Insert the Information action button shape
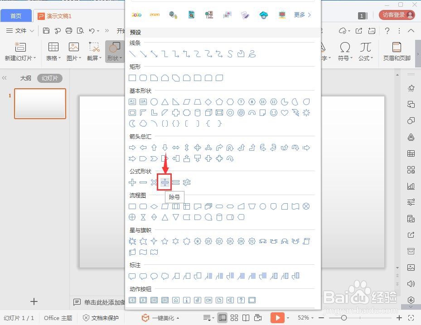The width and height of the screenshot is (421, 325). pyautogui.click(x=187, y=300)
